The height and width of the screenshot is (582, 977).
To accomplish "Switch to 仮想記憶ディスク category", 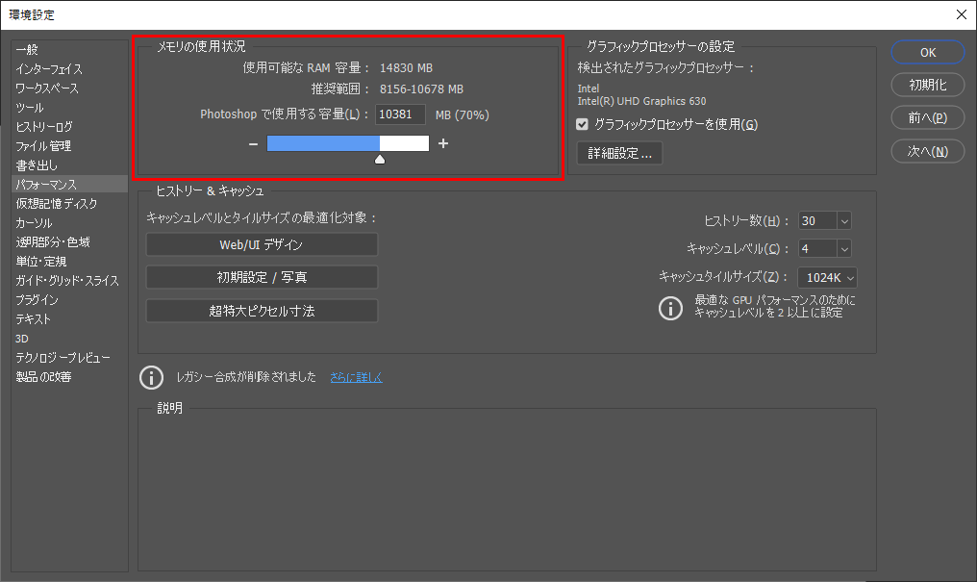I will click(x=56, y=204).
